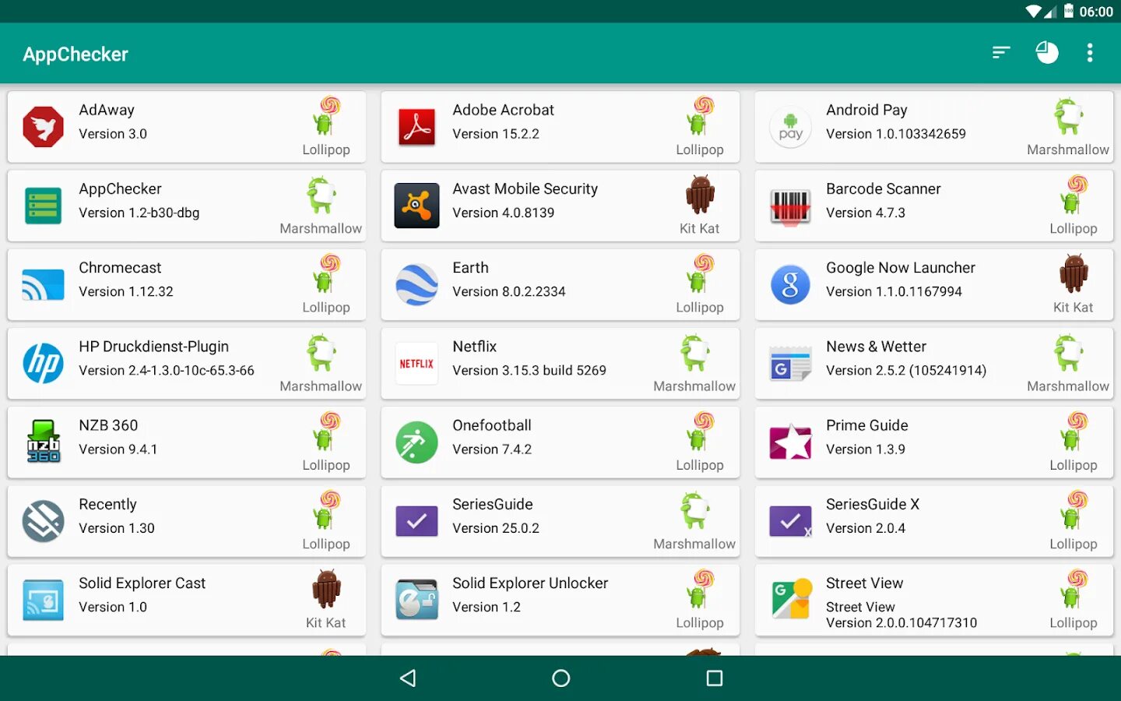
Task: Click the AppChecker app icon in list
Action: [44, 206]
